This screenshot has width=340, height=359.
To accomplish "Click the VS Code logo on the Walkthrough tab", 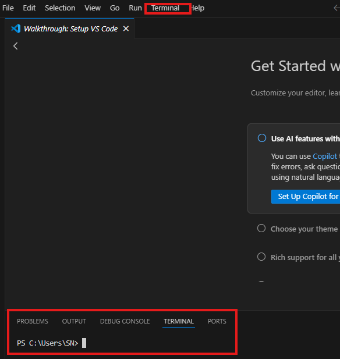I will pyautogui.click(x=16, y=29).
